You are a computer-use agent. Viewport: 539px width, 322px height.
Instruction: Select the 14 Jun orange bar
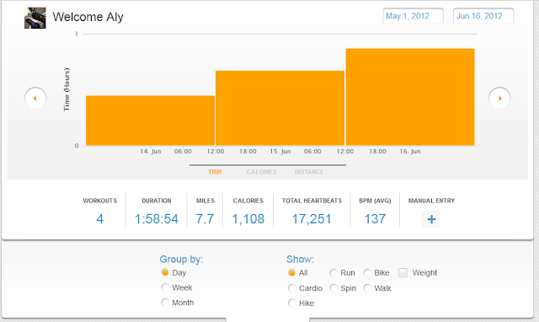(x=150, y=121)
